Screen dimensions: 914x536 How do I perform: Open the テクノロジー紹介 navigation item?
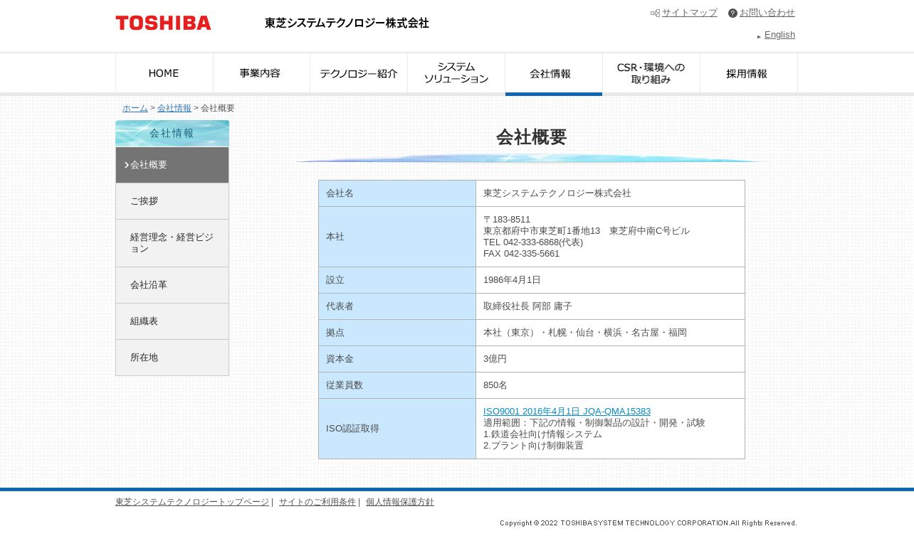(x=359, y=73)
